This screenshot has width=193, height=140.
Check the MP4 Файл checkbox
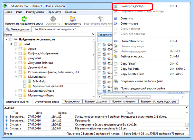(x=25, y=81)
